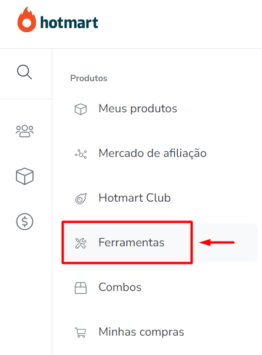Navigate to Minhas compras

[x=141, y=332]
